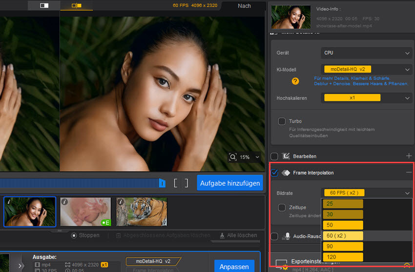Select the tiger video thumbnail
The width and height of the screenshot is (415, 272).
(x=142, y=212)
